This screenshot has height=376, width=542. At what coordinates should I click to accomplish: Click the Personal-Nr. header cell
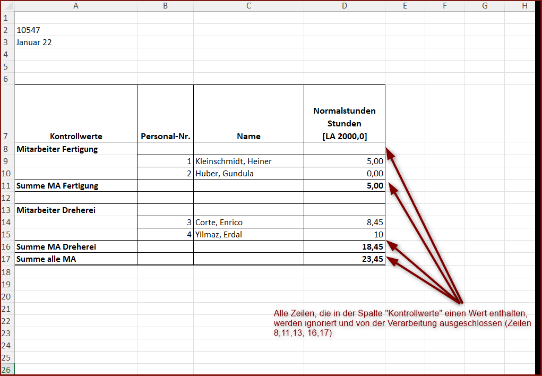point(165,136)
